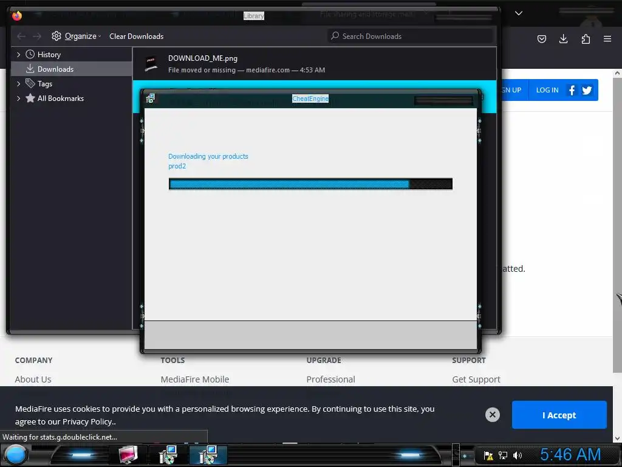Click the Action Center flag tray icon

[x=488, y=456]
